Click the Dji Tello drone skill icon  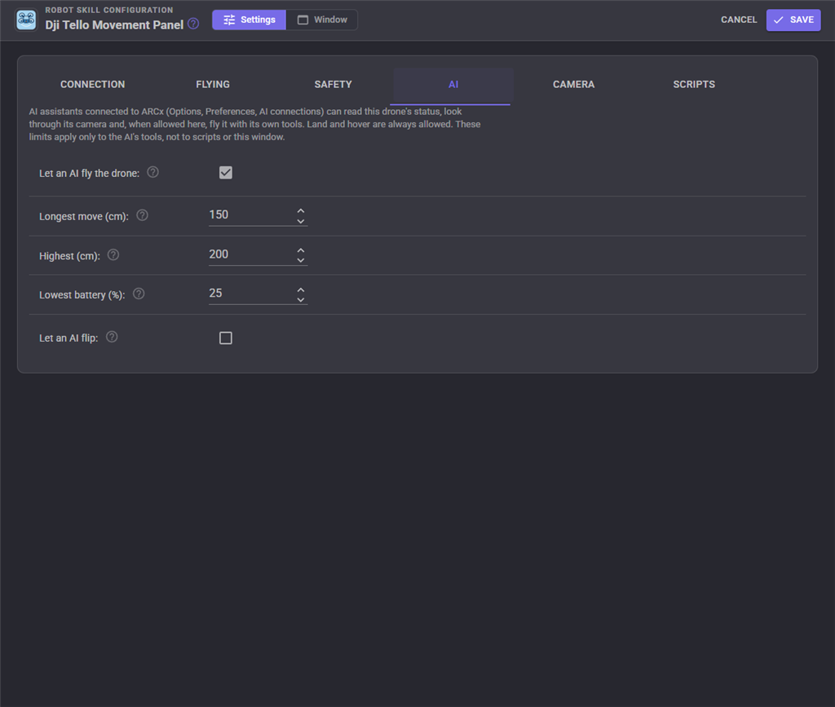pyautogui.click(x=26, y=20)
